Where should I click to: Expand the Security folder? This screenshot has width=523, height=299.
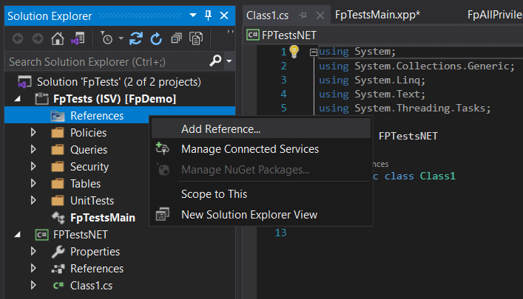click(33, 166)
